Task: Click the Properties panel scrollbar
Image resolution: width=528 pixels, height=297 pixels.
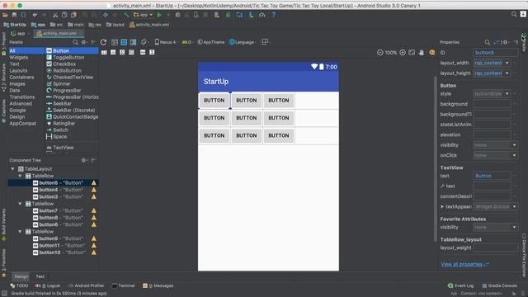Action: pyautogui.click(x=436, y=158)
